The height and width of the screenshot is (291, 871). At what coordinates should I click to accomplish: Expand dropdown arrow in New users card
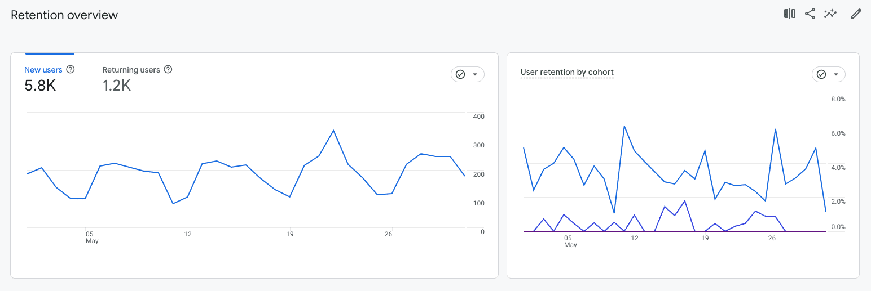coord(475,74)
